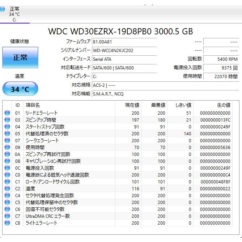Select the C: drive tab with 34 °C

(14, 14)
